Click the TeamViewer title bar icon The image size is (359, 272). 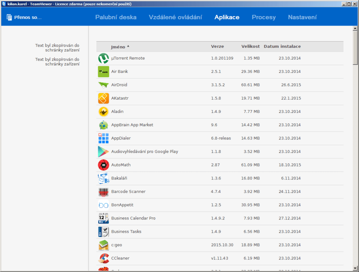coord(4,4)
